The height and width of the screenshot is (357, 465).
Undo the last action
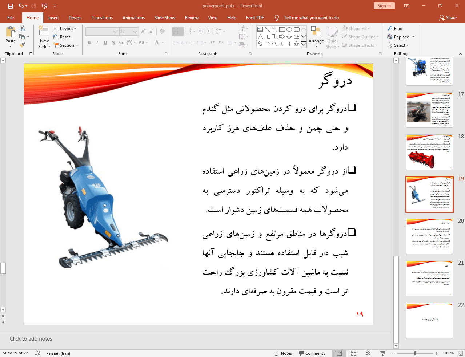point(21,6)
